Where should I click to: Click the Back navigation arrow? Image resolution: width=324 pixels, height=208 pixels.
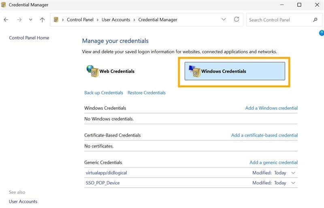tap(6, 19)
